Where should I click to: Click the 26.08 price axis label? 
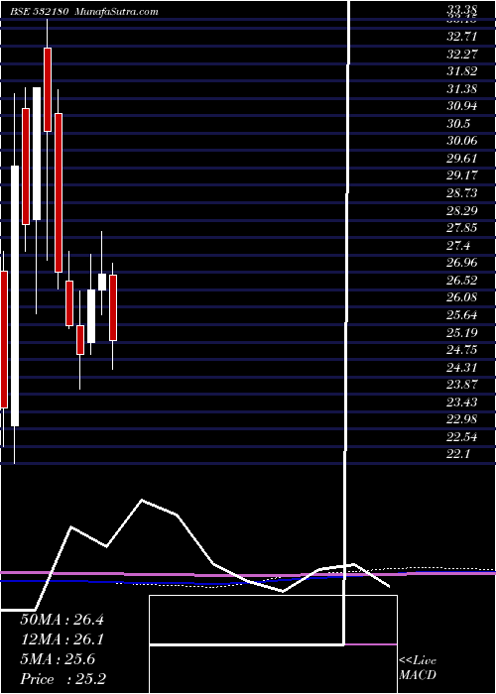pyautogui.click(x=462, y=297)
